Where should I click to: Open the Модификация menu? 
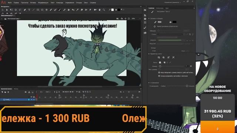43,3
